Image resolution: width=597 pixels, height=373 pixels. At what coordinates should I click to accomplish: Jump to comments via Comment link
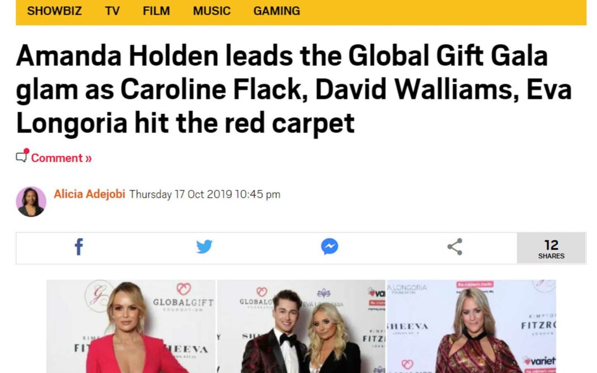61,158
